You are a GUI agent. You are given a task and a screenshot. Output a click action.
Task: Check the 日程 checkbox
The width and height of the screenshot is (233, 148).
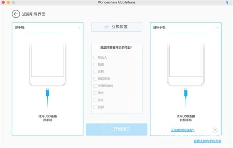point(95,71)
